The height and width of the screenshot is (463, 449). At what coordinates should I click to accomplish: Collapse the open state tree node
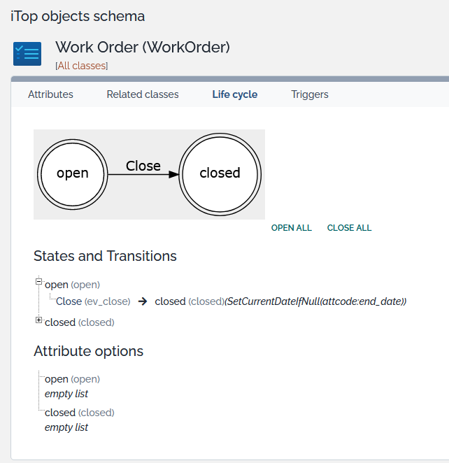pyautogui.click(x=39, y=282)
